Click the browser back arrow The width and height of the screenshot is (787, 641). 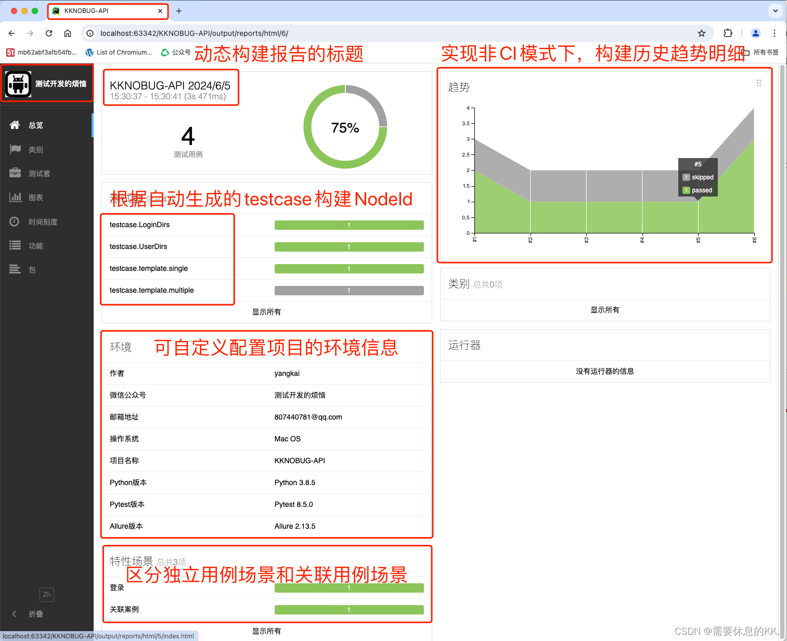point(11,33)
